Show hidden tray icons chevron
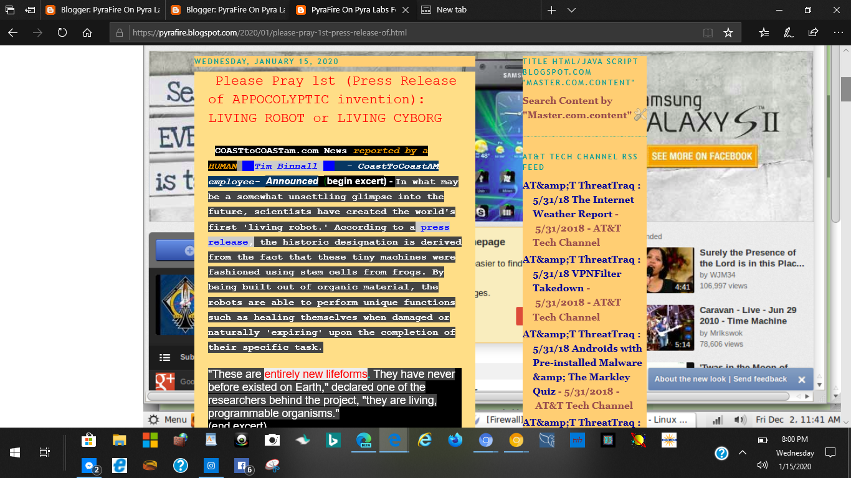Viewport: 851px width, 478px height. point(742,452)
